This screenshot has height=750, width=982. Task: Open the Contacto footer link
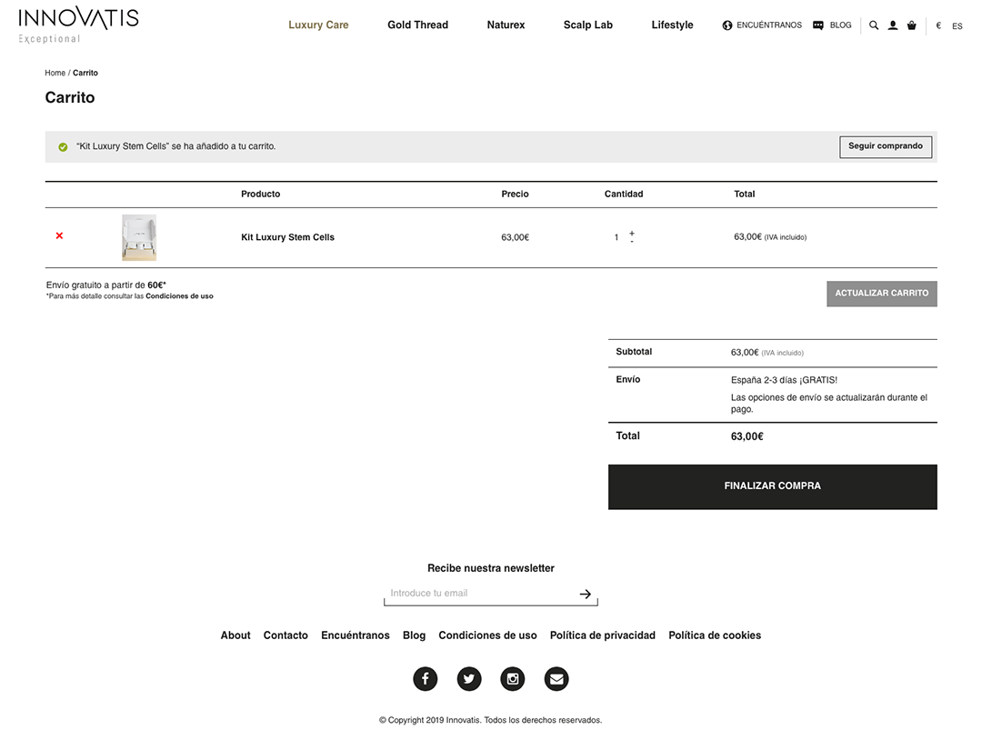point(286,635)
